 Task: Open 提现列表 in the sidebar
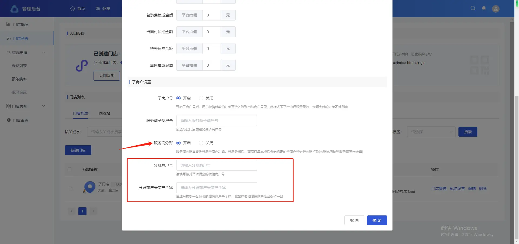tap(19, 66)
